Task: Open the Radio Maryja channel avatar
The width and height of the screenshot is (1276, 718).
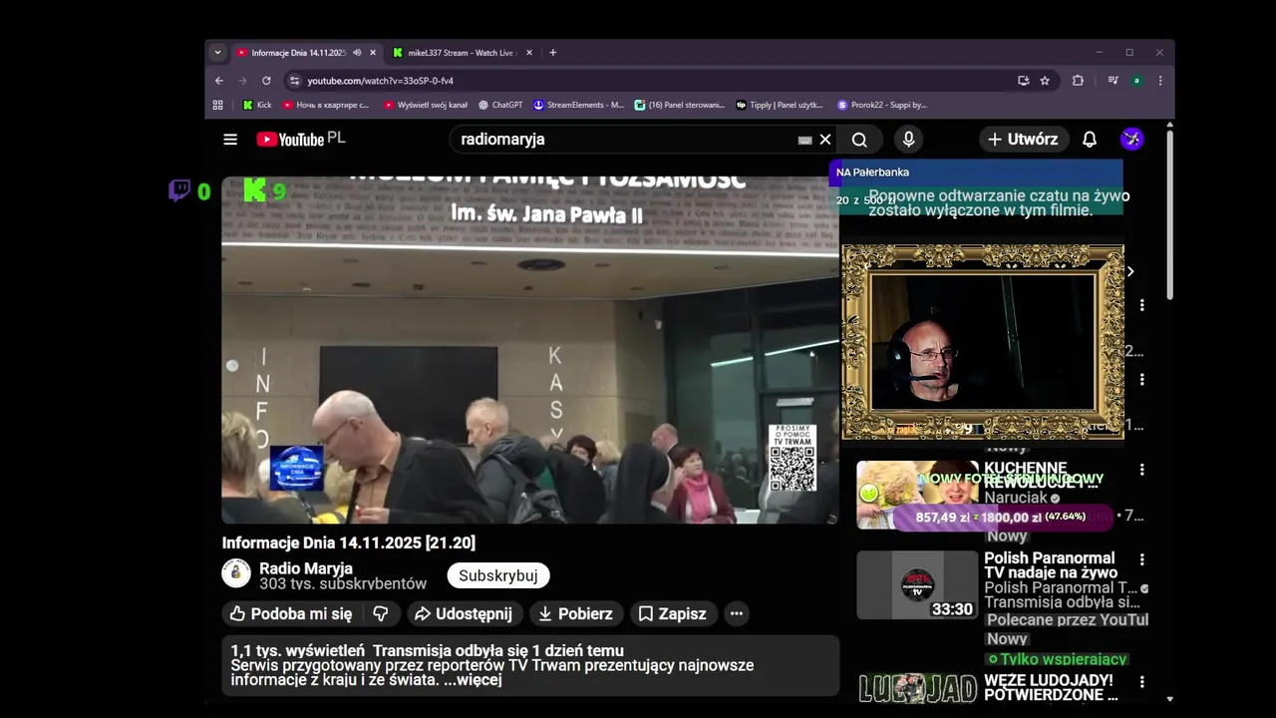Action: 236,573
